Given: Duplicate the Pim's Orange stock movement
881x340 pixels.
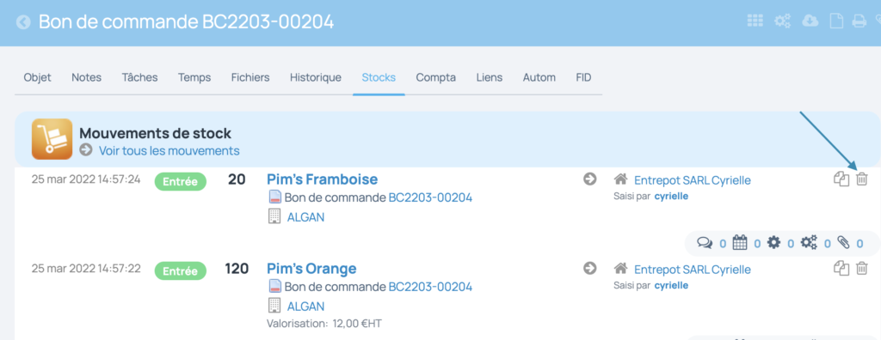Looking at the screenshot, I should click(x=841, y=268).
